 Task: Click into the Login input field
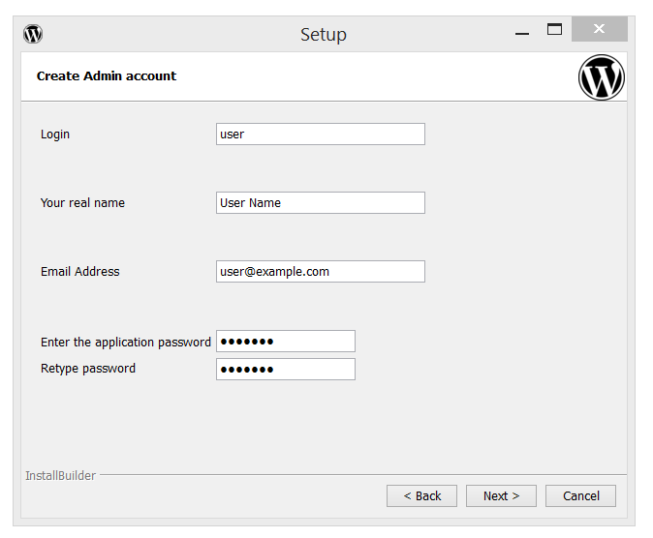click(320, 134)
